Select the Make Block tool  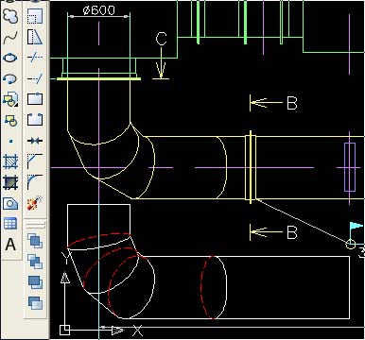[x=10, y=120]
